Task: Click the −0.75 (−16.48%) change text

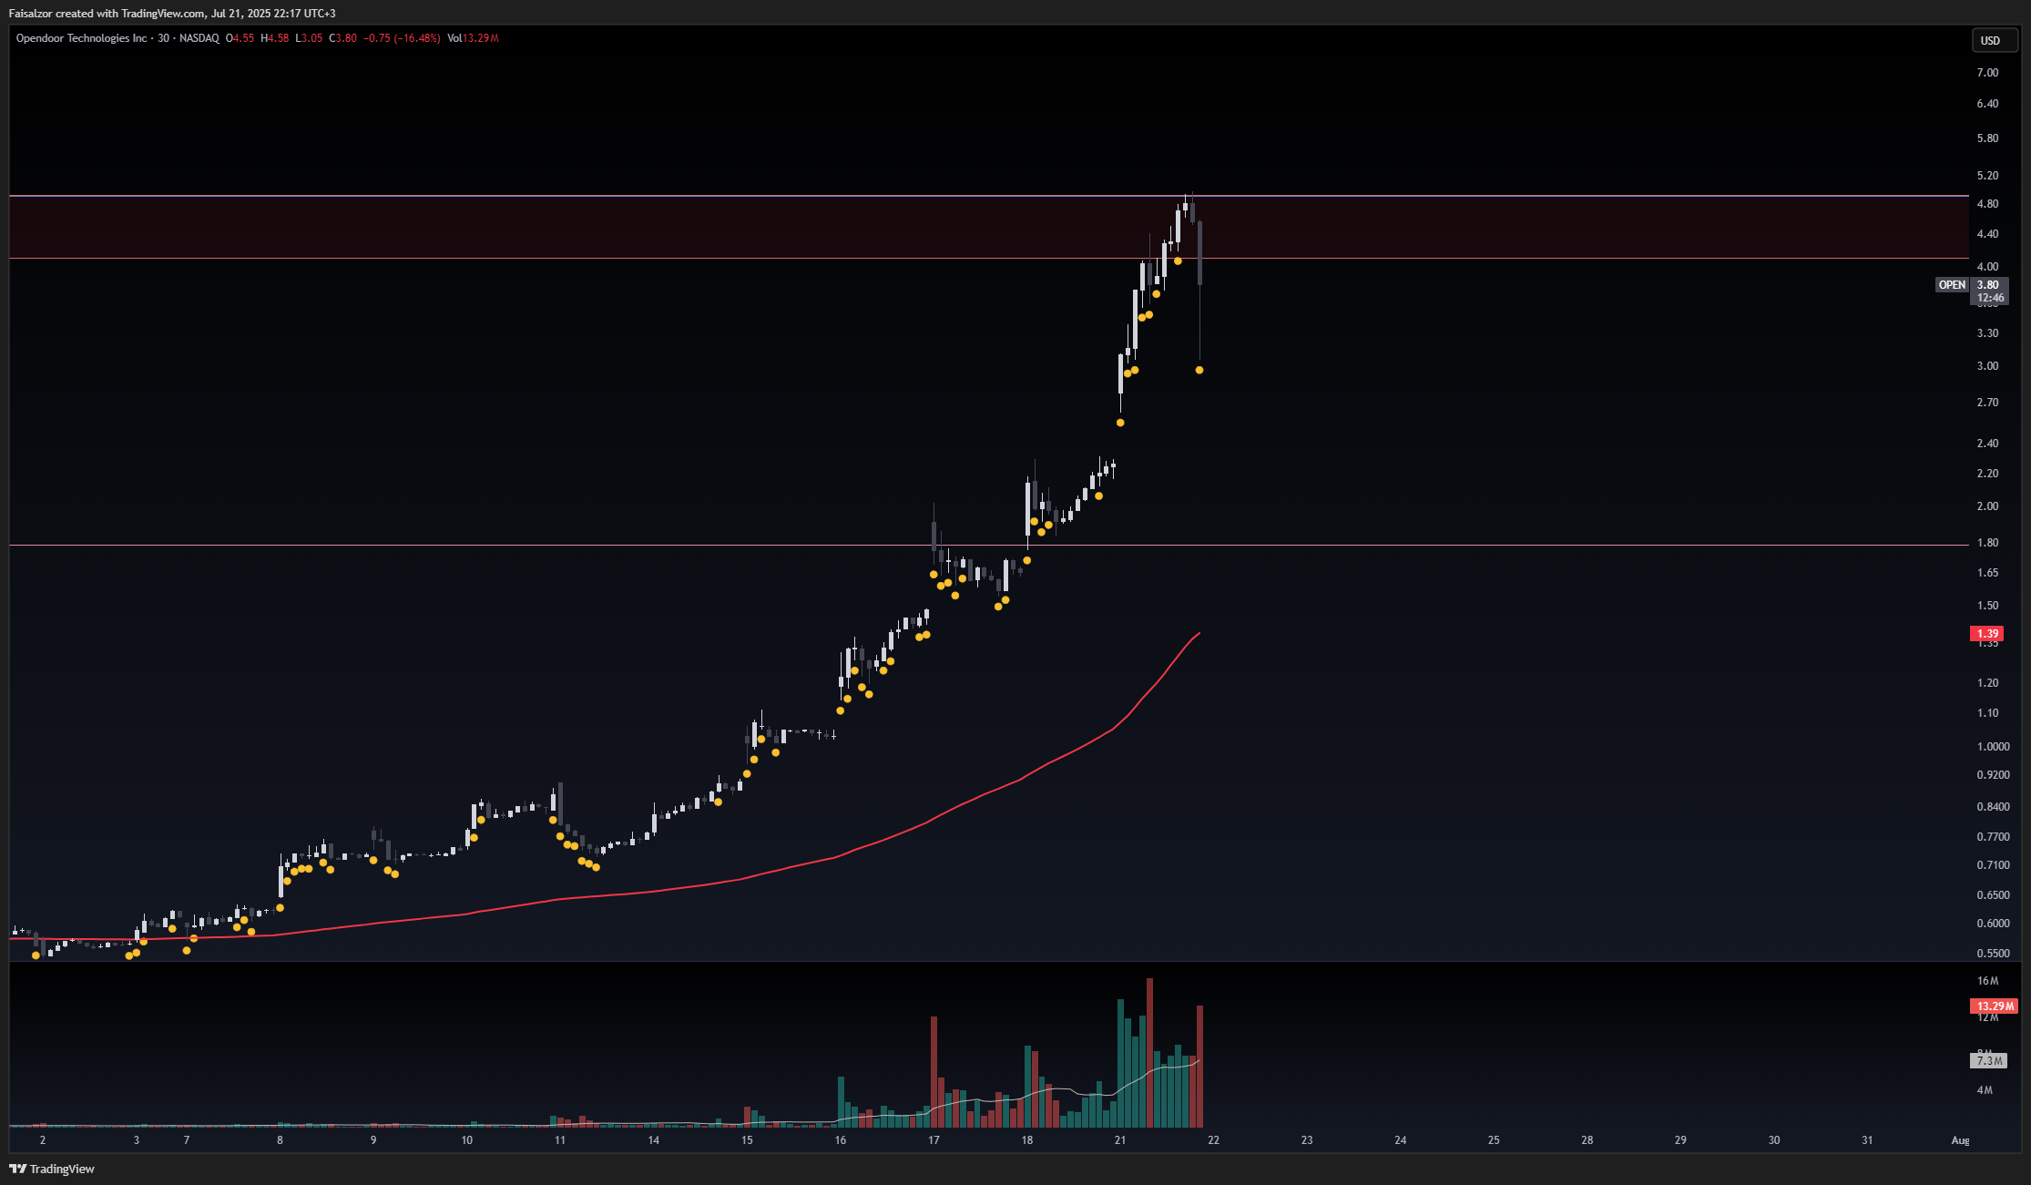Action: point(402,38)
